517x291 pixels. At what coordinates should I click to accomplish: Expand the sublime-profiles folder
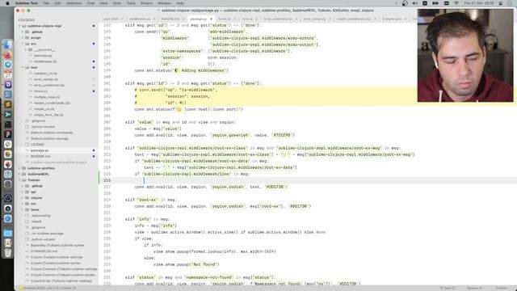[19, 168]
